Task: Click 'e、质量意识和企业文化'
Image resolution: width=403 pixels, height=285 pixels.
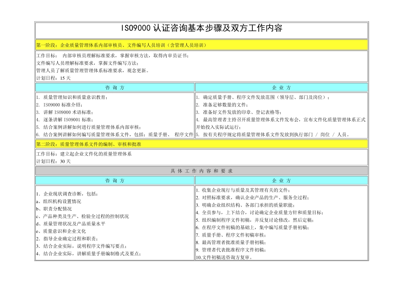Action: 61,231
